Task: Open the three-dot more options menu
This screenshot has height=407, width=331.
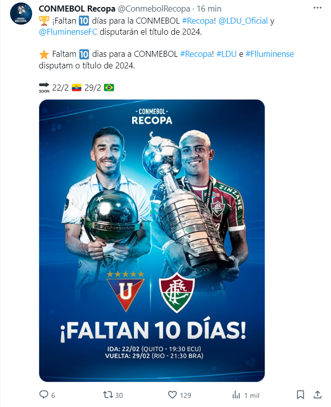Action: pyautogui.click(x=317, y=8)
